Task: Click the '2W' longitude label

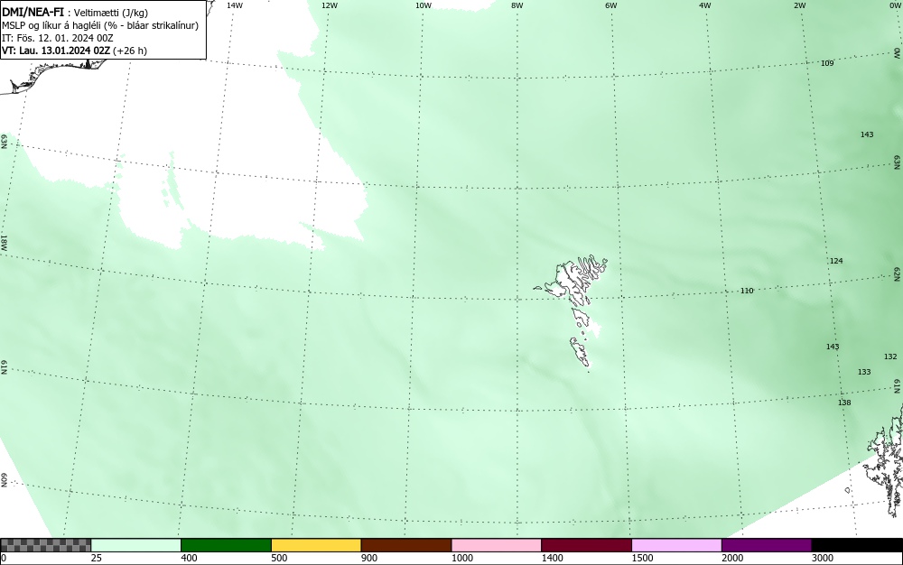Action: pos(799,5)
